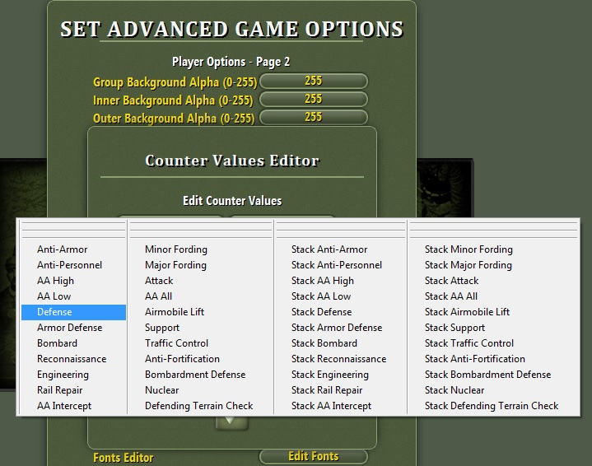The width and height of the screenshot is (592, 466).
Task: Click the dropdown arrow below the list
Action: (x=232, y=422)
